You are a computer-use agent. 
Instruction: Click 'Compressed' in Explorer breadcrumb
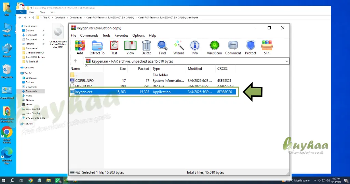point(76,17)
